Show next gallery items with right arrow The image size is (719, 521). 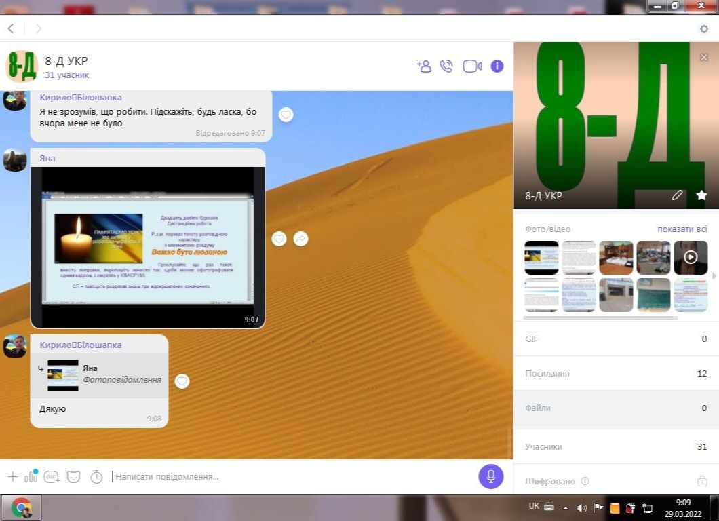[714, 276]
